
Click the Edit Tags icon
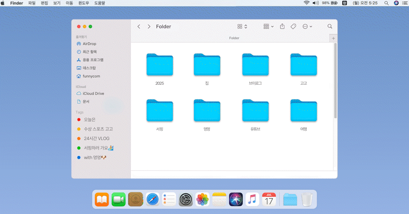pos(293,27)
